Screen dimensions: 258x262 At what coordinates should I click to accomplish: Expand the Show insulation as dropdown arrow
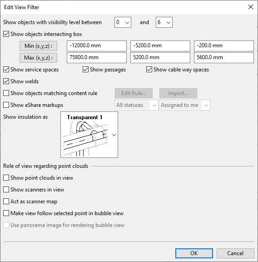114,135
